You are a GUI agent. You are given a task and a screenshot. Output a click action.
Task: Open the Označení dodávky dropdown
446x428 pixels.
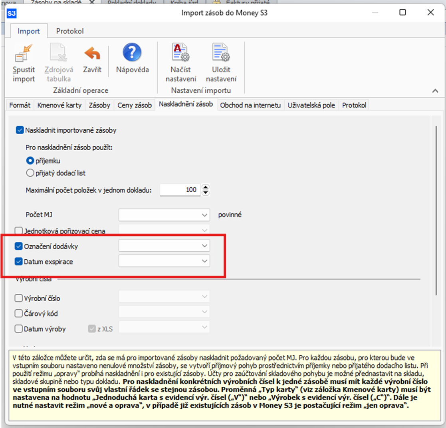(164, 245)
